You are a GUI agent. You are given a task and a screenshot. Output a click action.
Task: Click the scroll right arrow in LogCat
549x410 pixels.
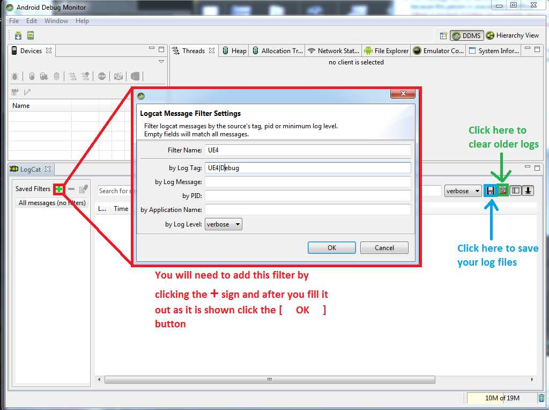pyautogui.click(x=532, y=379)
